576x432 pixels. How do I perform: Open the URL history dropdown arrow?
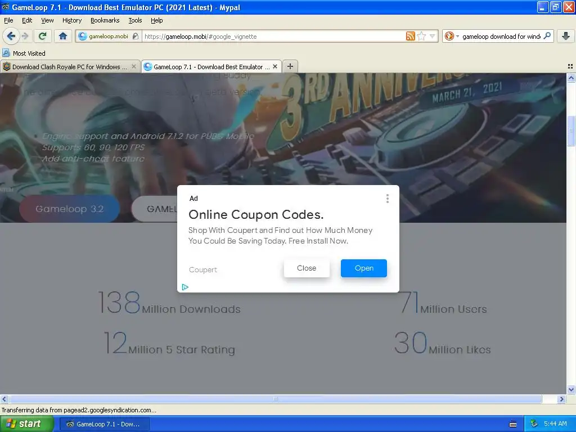[x=433, y=36]
